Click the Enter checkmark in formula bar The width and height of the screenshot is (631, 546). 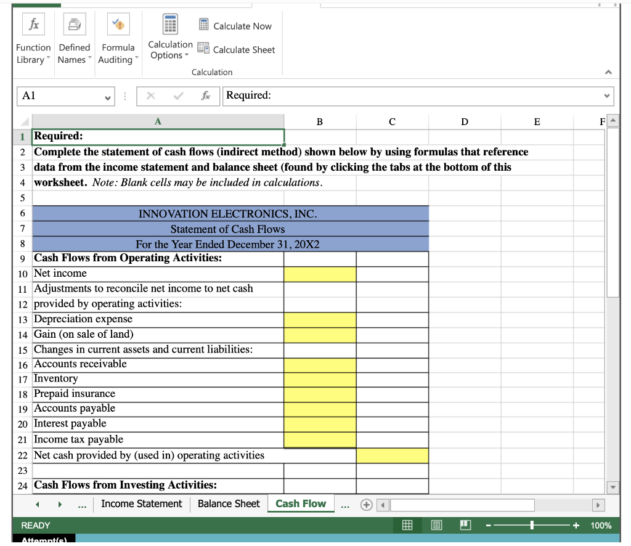179,96
